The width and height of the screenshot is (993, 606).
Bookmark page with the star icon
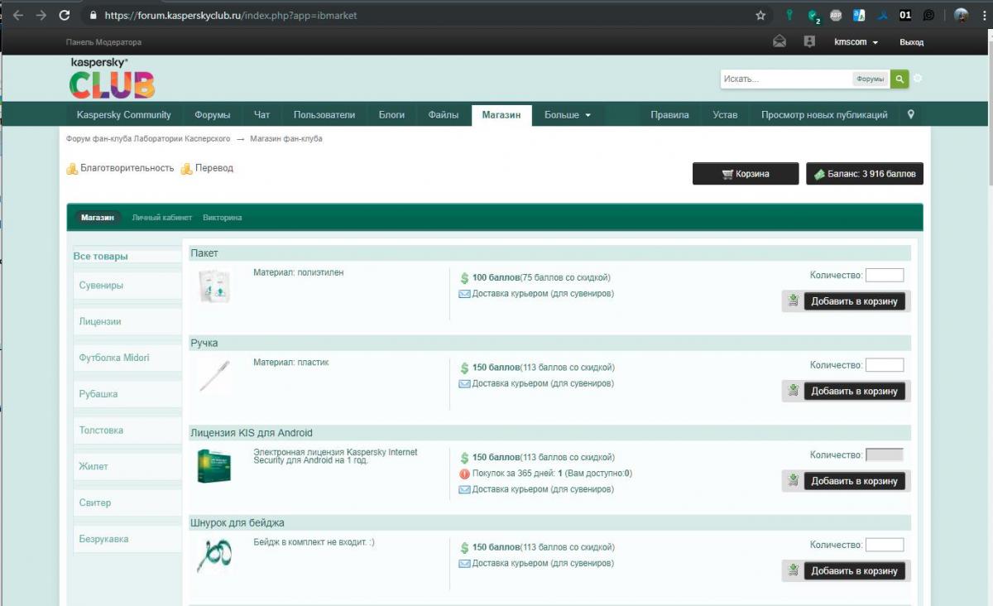(x=760, y=15)
